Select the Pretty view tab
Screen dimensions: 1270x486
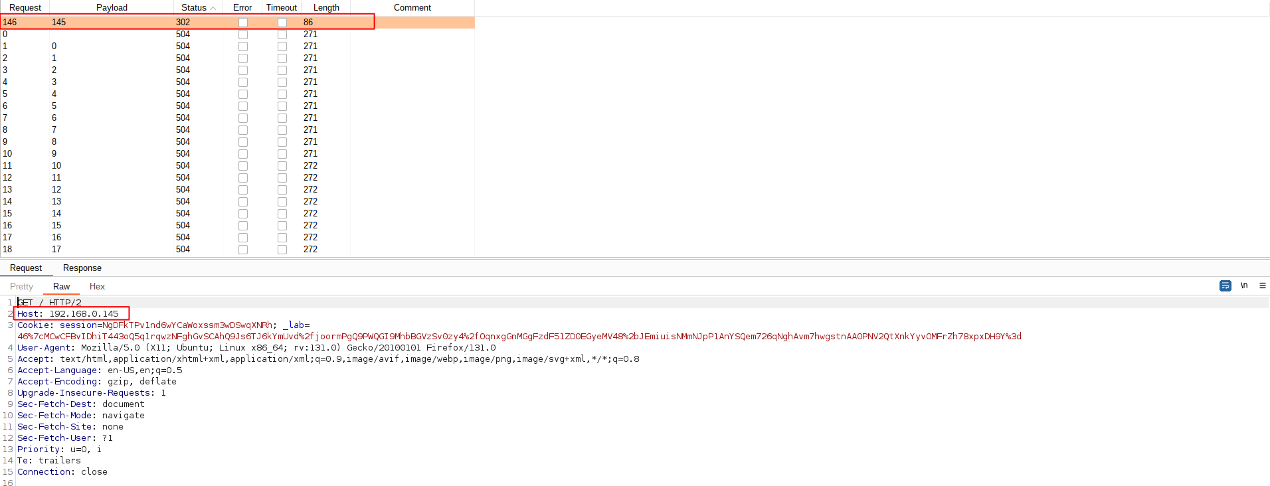[x=21, y=287]
